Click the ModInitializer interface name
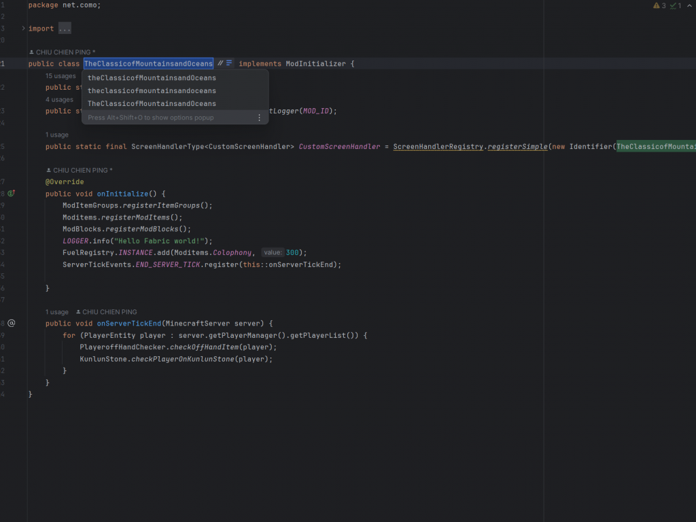This screenshot has width=696, height=522. tap(315, 63)
